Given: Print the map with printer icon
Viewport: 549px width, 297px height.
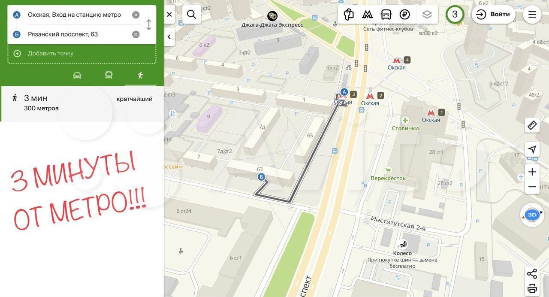Looking at the screenshot, I should (532, 288).
